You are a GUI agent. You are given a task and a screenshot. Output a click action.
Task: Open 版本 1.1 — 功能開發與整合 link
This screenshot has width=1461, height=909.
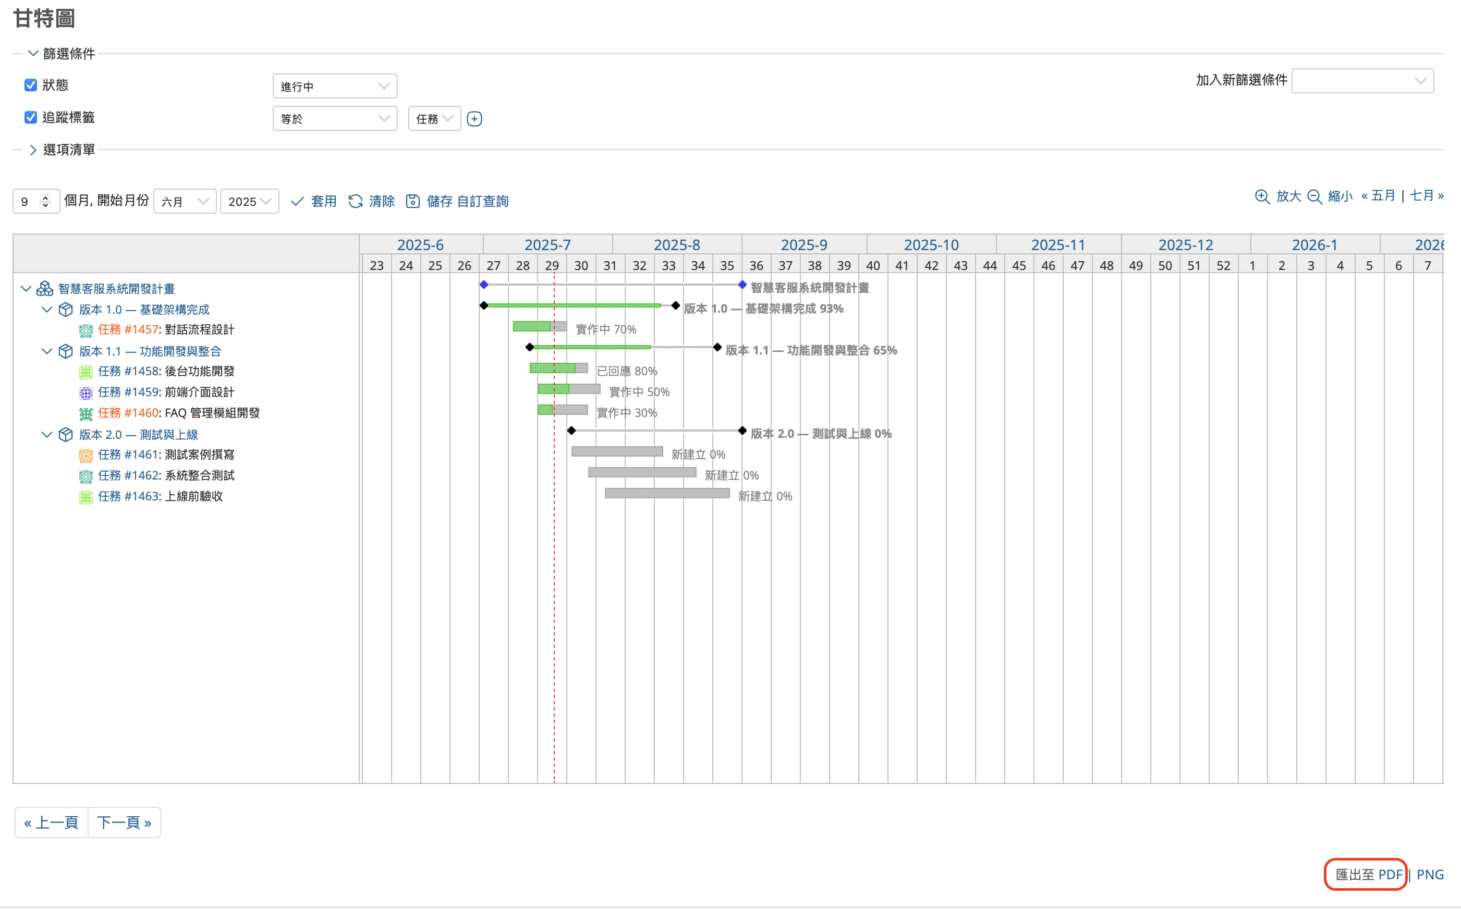(x=150, y=351)
